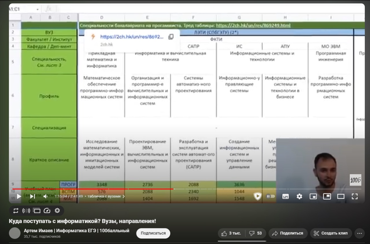
Task: Click the 'Поделиться' share button
Action: (x=288, y=233)
